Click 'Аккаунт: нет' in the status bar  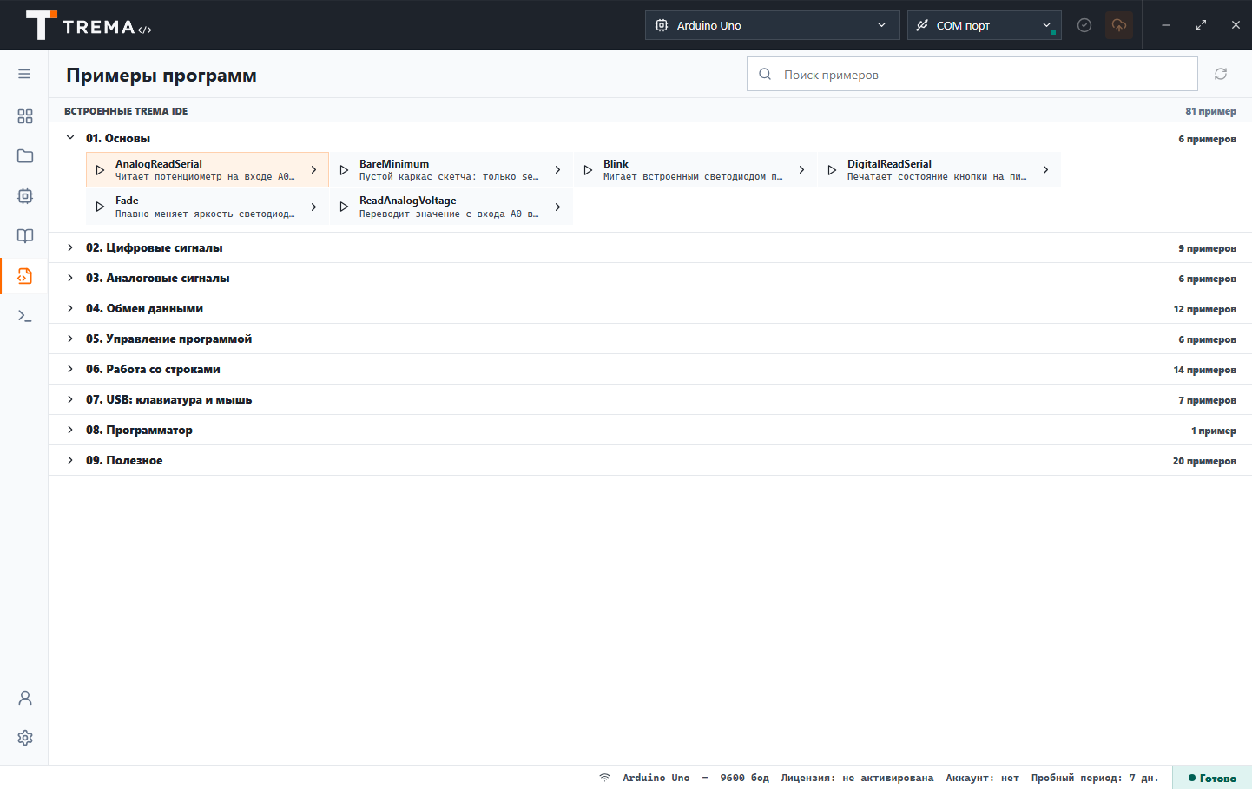(982, 778)
